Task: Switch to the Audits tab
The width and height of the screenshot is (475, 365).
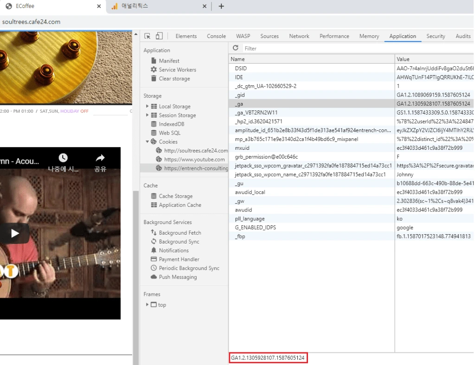Action: coord(463,36)
